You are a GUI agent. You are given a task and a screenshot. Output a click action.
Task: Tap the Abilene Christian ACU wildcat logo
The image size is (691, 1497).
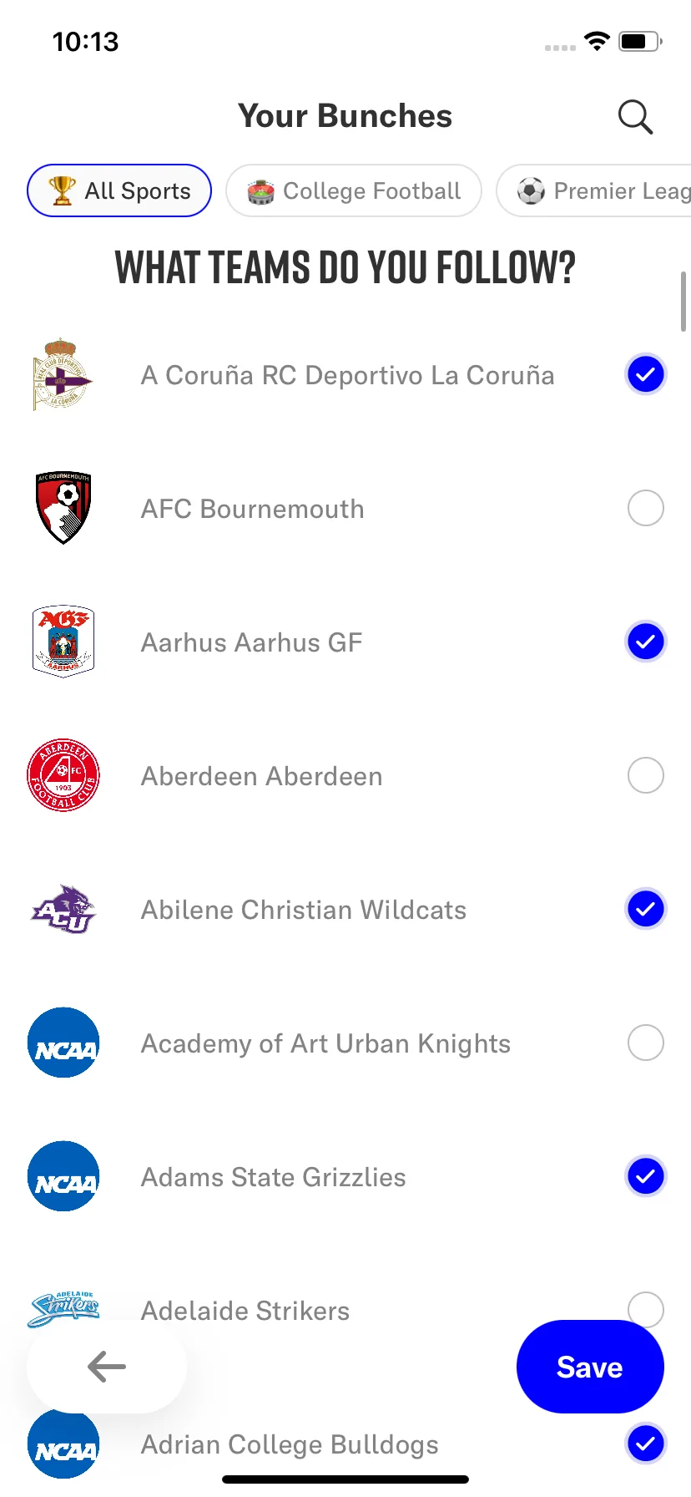coord(63,909)
